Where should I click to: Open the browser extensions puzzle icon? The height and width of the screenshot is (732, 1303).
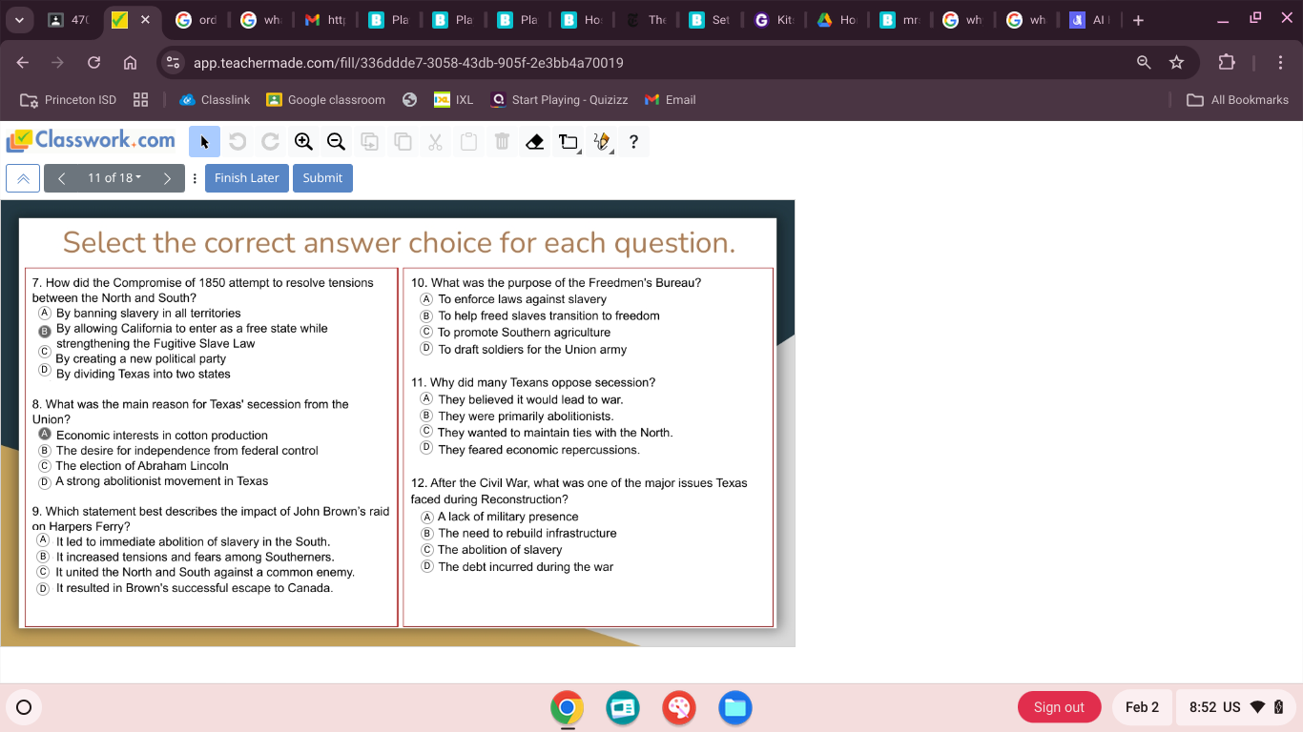[1227, 63]
